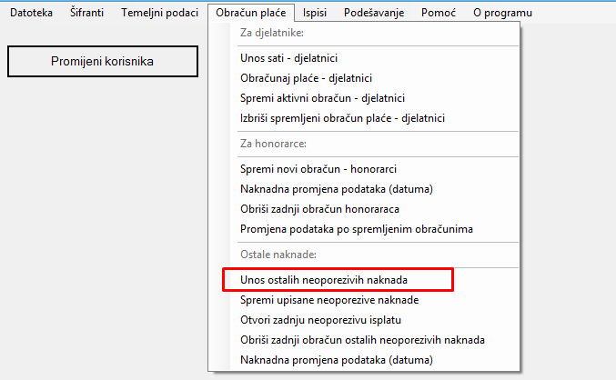Open the Temeljni podaci menu
This screenshot has width=616, height=380.
click(x=159, y=14)
